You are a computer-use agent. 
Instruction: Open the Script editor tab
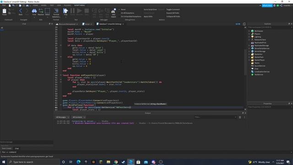tap(87, 24)
